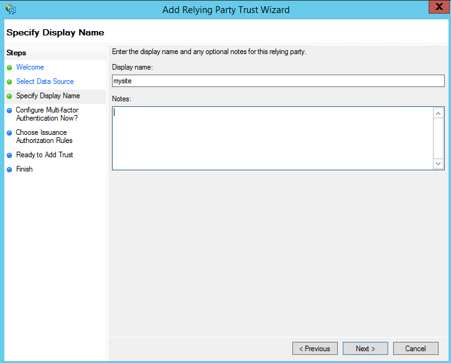Viewport: 451px width, 363px height.
Task: Click the blue bullet beside Choose Issuance Authorization Rules
Action: (9, 133)
